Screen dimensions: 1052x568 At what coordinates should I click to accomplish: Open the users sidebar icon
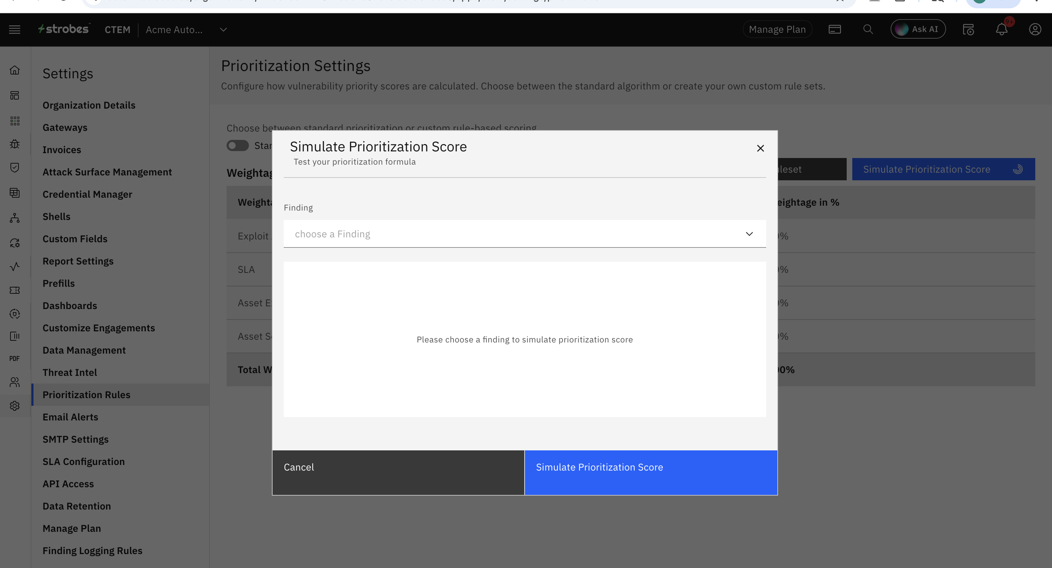[x=15, y=382]
